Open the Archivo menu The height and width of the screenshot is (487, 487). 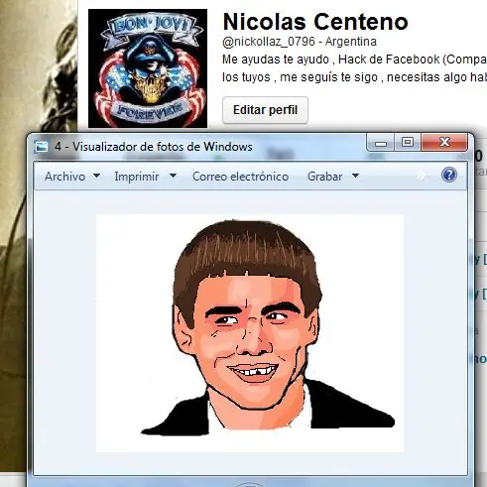65,177
